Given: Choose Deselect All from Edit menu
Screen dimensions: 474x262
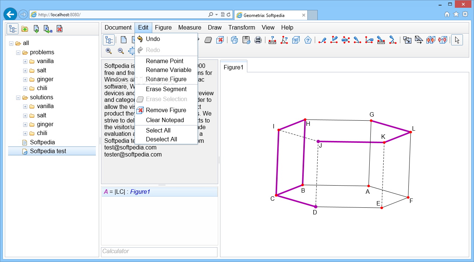Looking at the screenshot, I should click(x=167, y=139).
